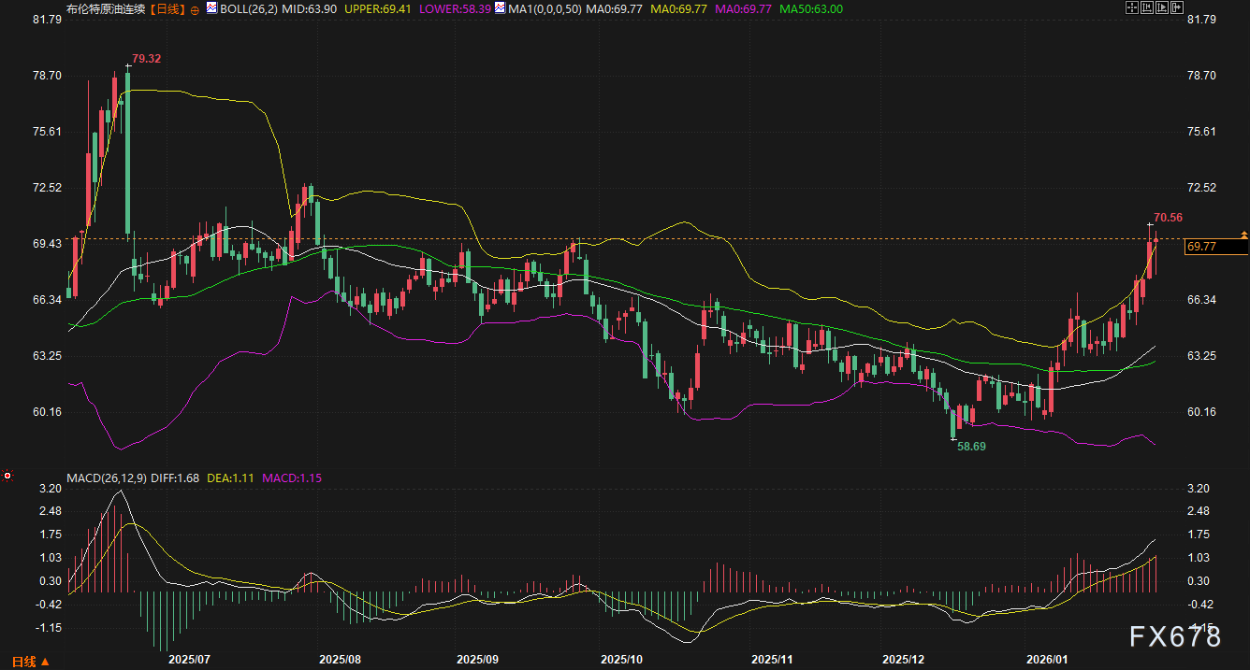Screen dimensions: 1250x670
Task: Click the orange circled-plus icon after 日线
Action: tap(195, 10)
